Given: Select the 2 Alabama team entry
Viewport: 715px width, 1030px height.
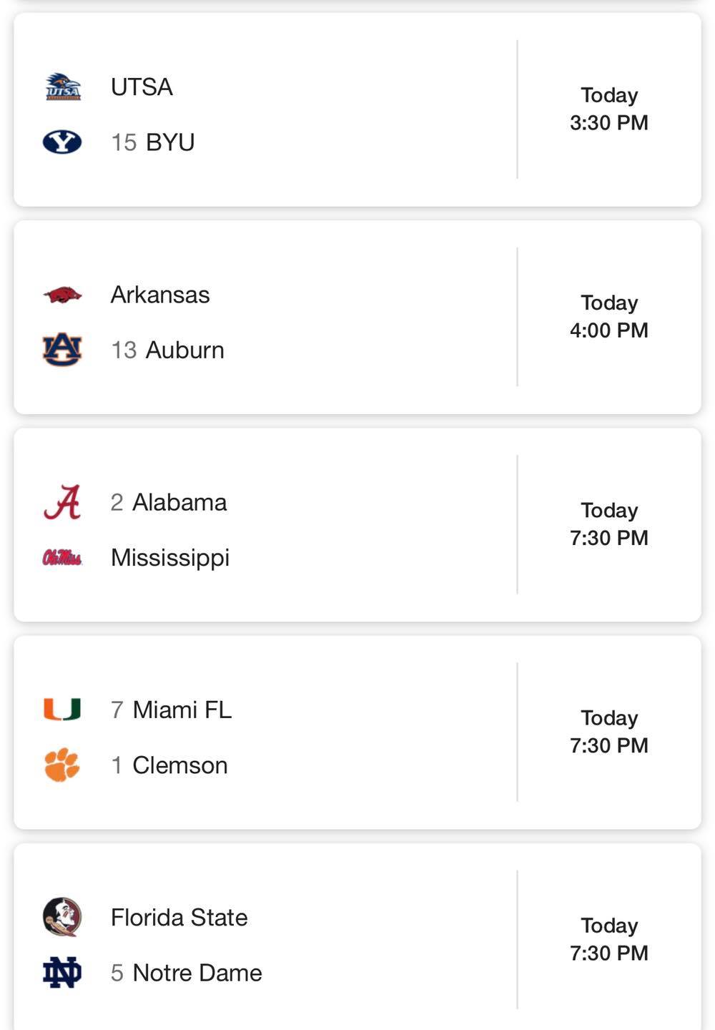Looking at the screenshot, I should (169, 502).
